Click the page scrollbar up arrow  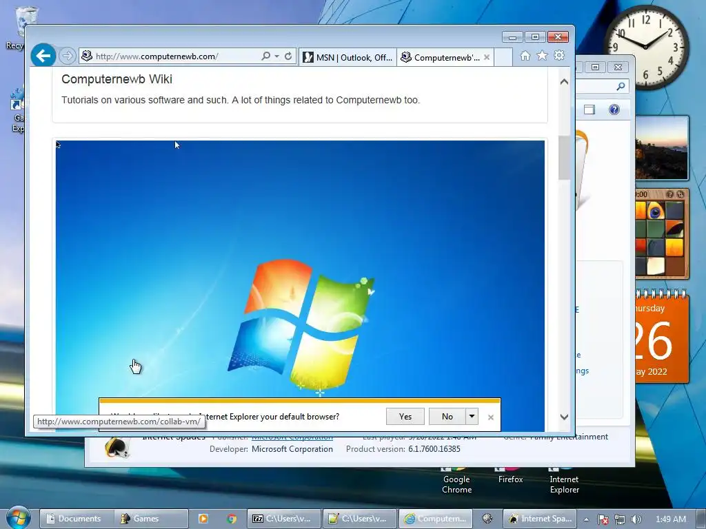[564, 82]
